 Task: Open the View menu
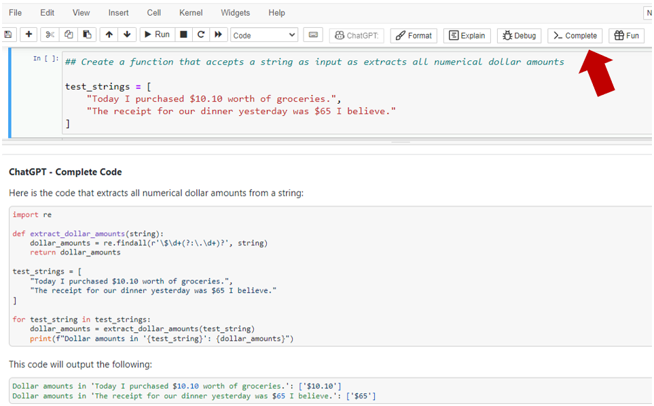click(x=81, y=13)
